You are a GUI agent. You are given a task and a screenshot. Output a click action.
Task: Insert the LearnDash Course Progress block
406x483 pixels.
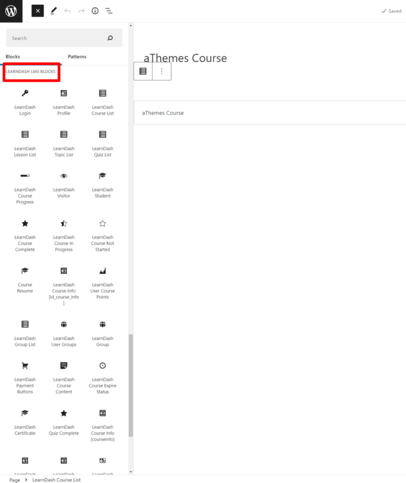(25, 188)
